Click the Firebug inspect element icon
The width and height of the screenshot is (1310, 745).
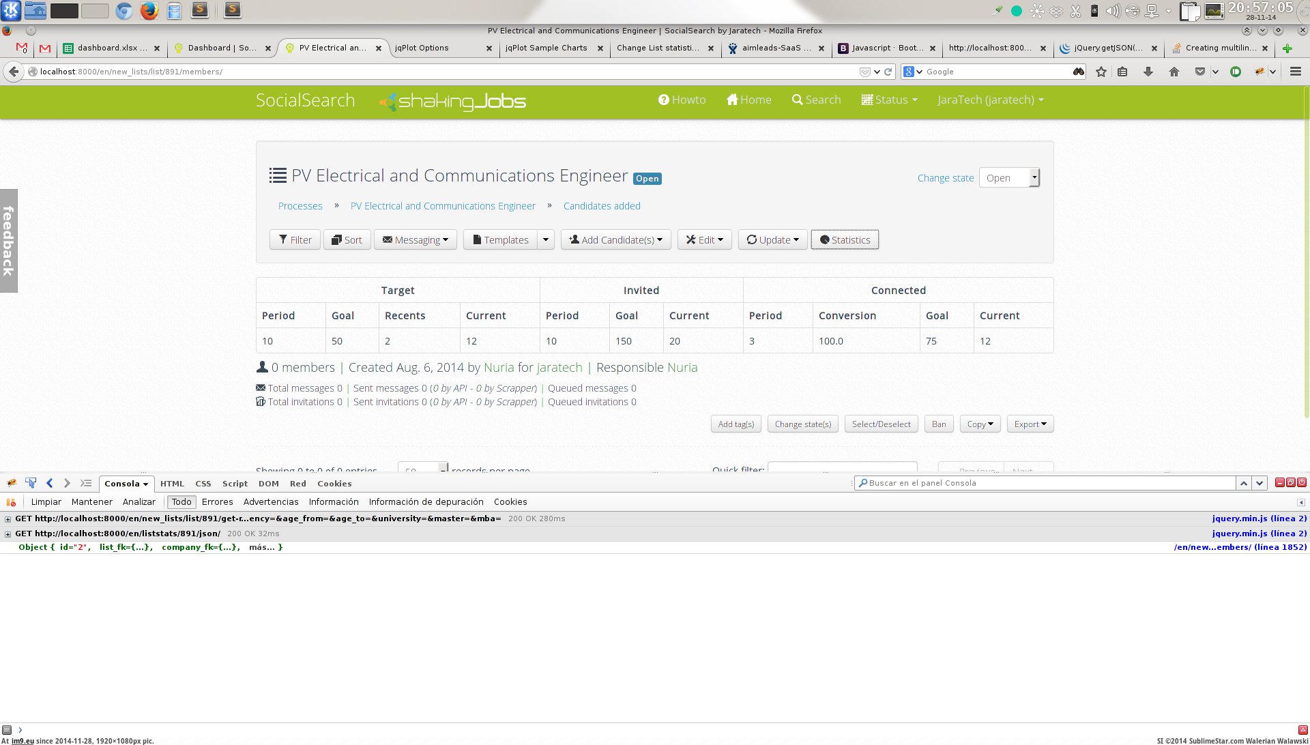(x=31, y=483)
